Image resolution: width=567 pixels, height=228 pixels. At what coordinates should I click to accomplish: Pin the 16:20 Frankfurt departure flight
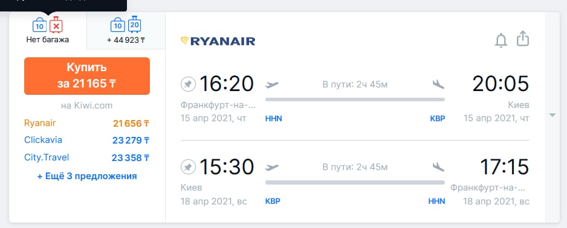tap(188, 84)
